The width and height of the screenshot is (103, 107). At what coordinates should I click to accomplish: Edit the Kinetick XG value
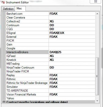tap(72, 60)
